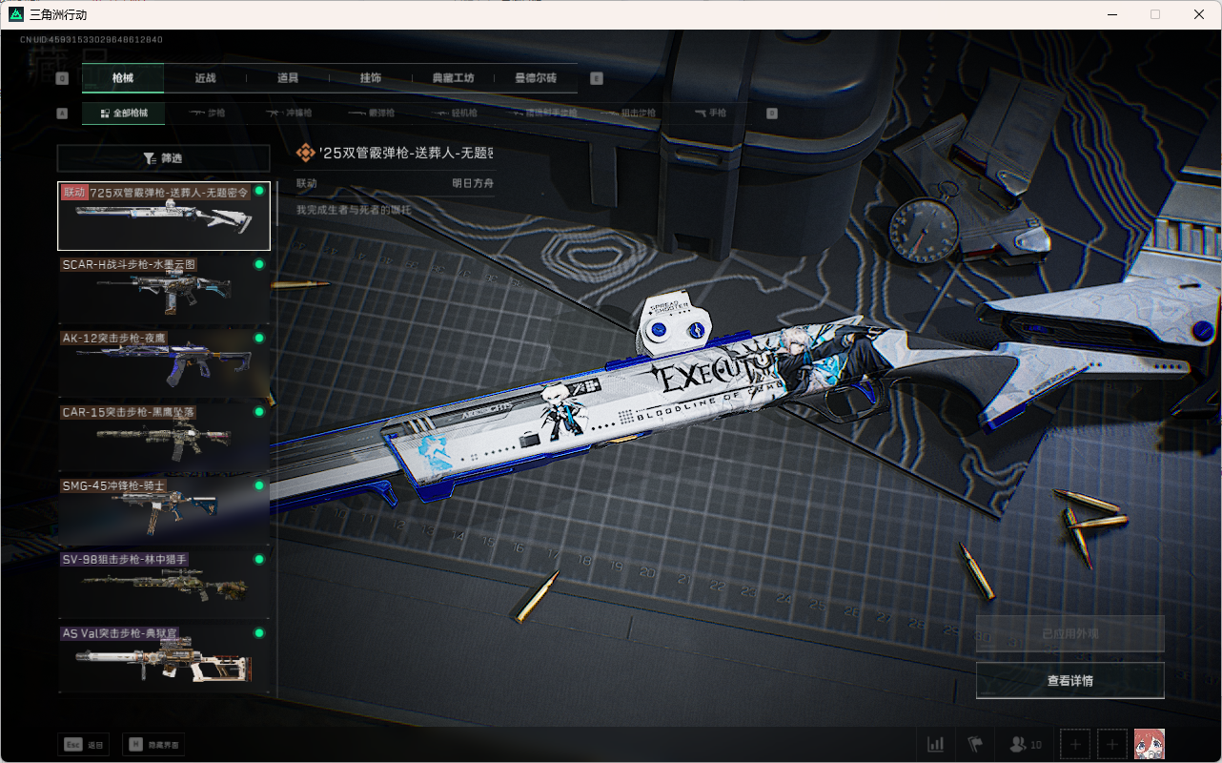Select the 全部枪械 all-firearms filter
Screen dimensions: 1222x763
[x=123, y=113]
